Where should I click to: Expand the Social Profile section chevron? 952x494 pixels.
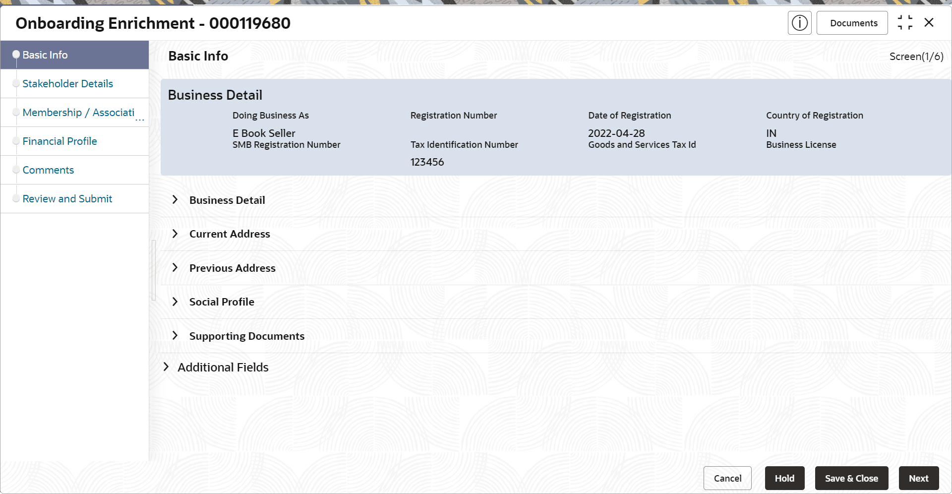click(175, 302)
